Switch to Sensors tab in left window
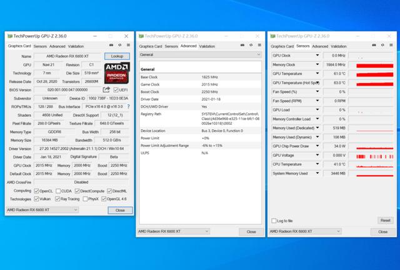 coord(40,46)
